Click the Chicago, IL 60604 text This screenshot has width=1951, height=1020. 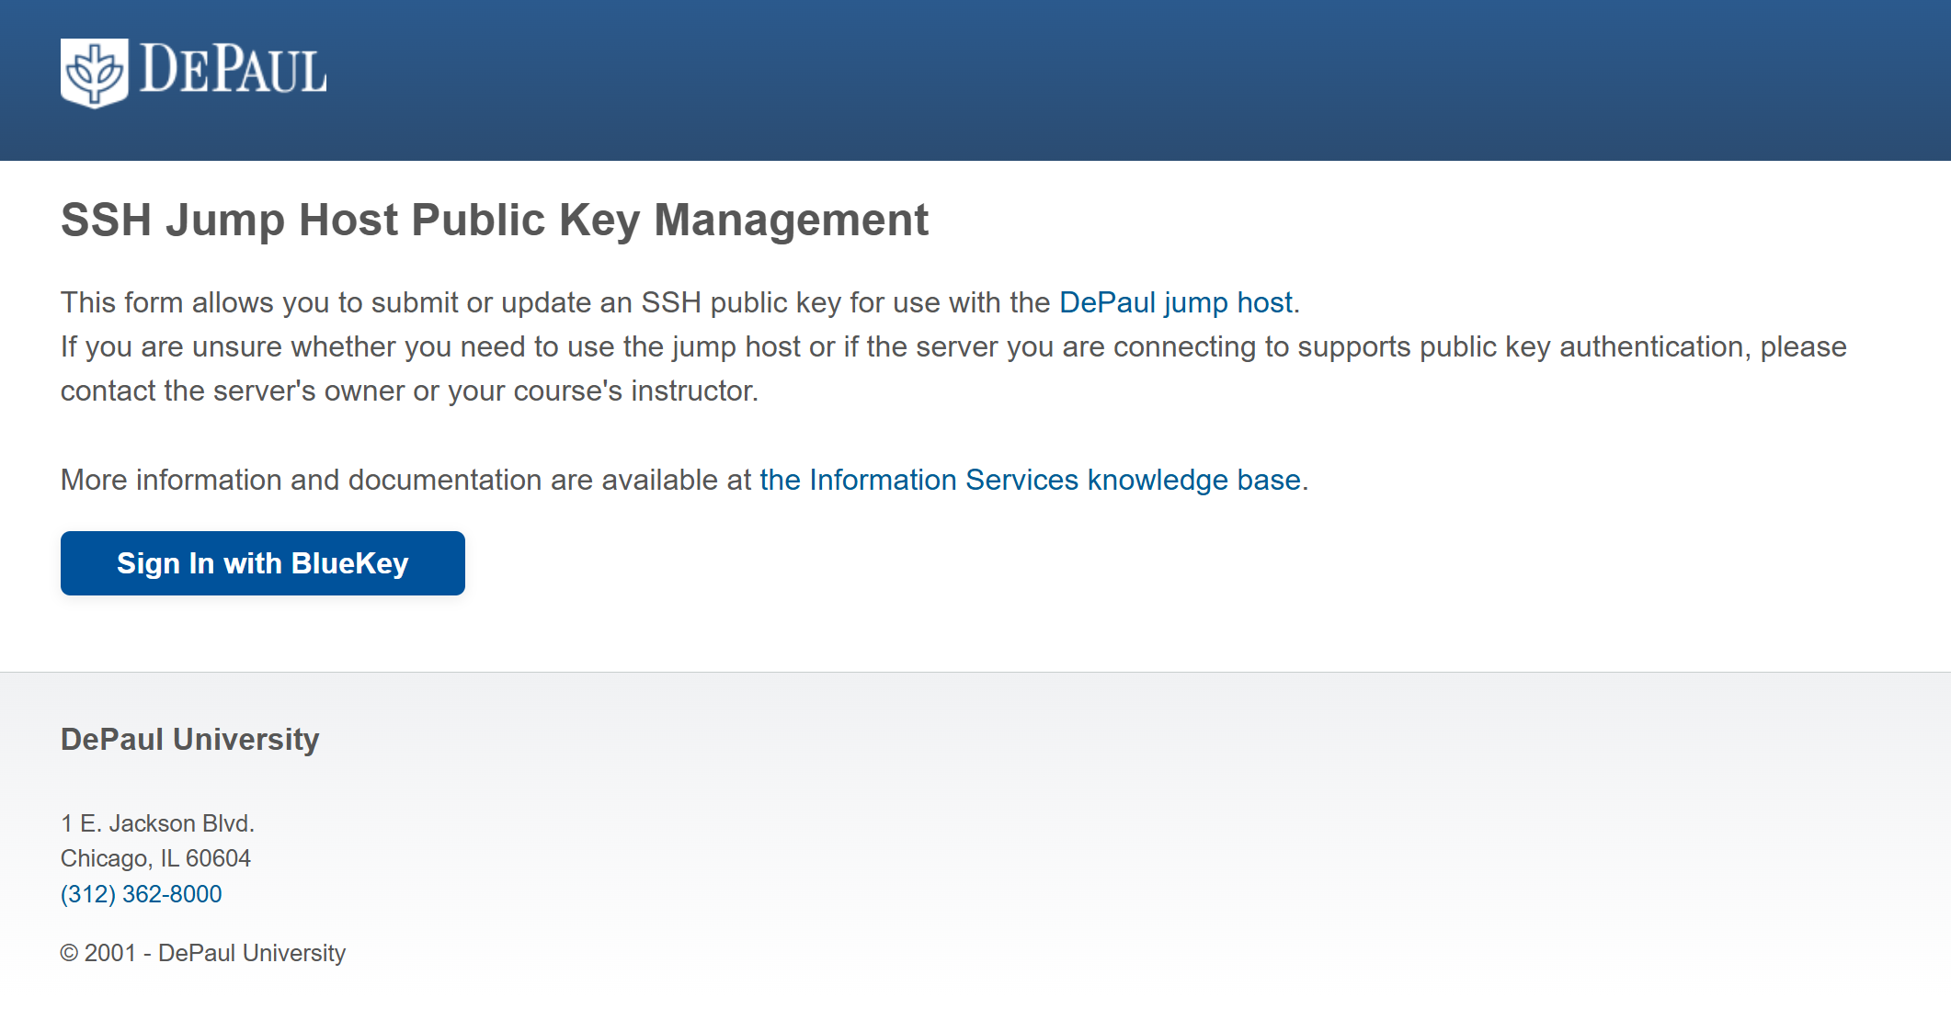(155, 858)
